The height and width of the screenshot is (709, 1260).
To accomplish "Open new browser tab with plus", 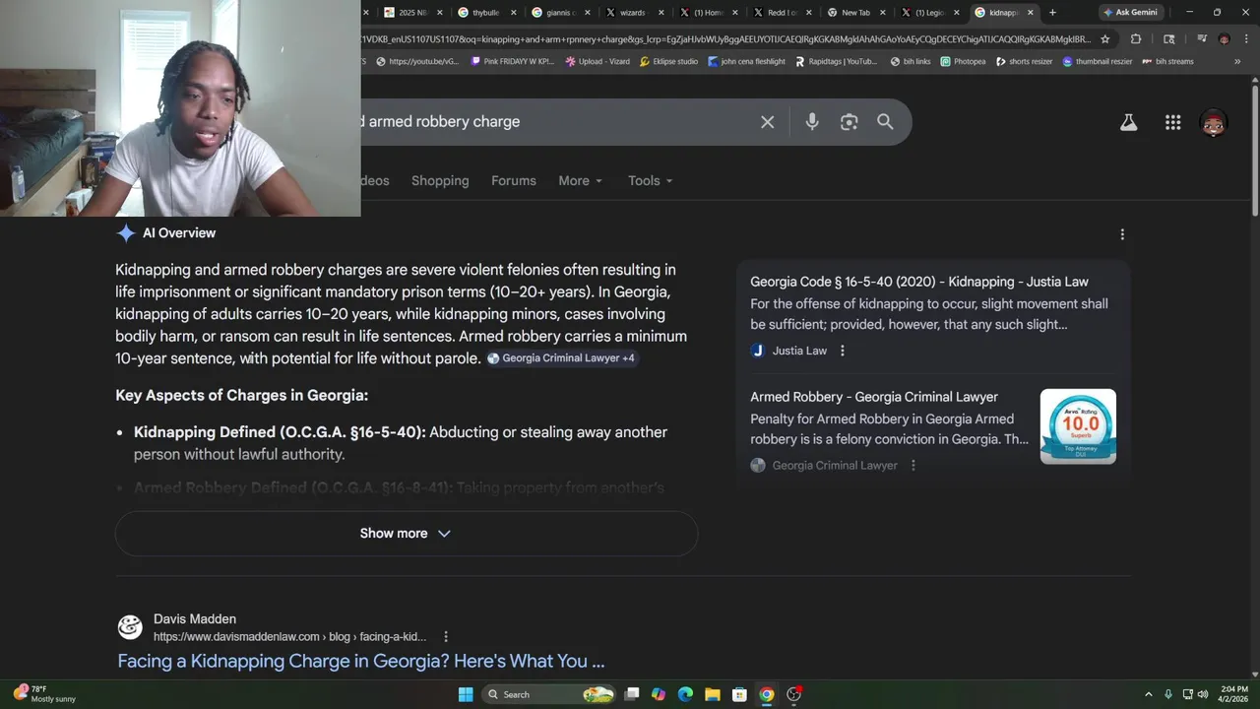I will [x=1052, y=13].
